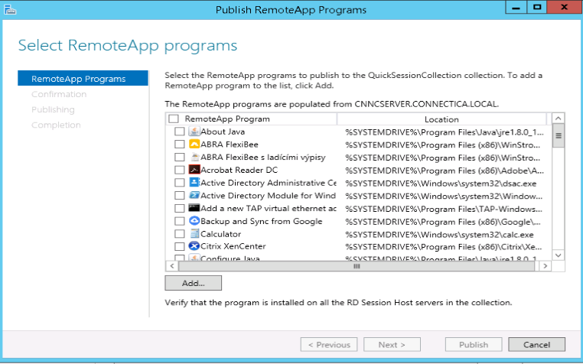
Task: Click the Add... button
Action: pyautogui.click(x=194, y=283)
